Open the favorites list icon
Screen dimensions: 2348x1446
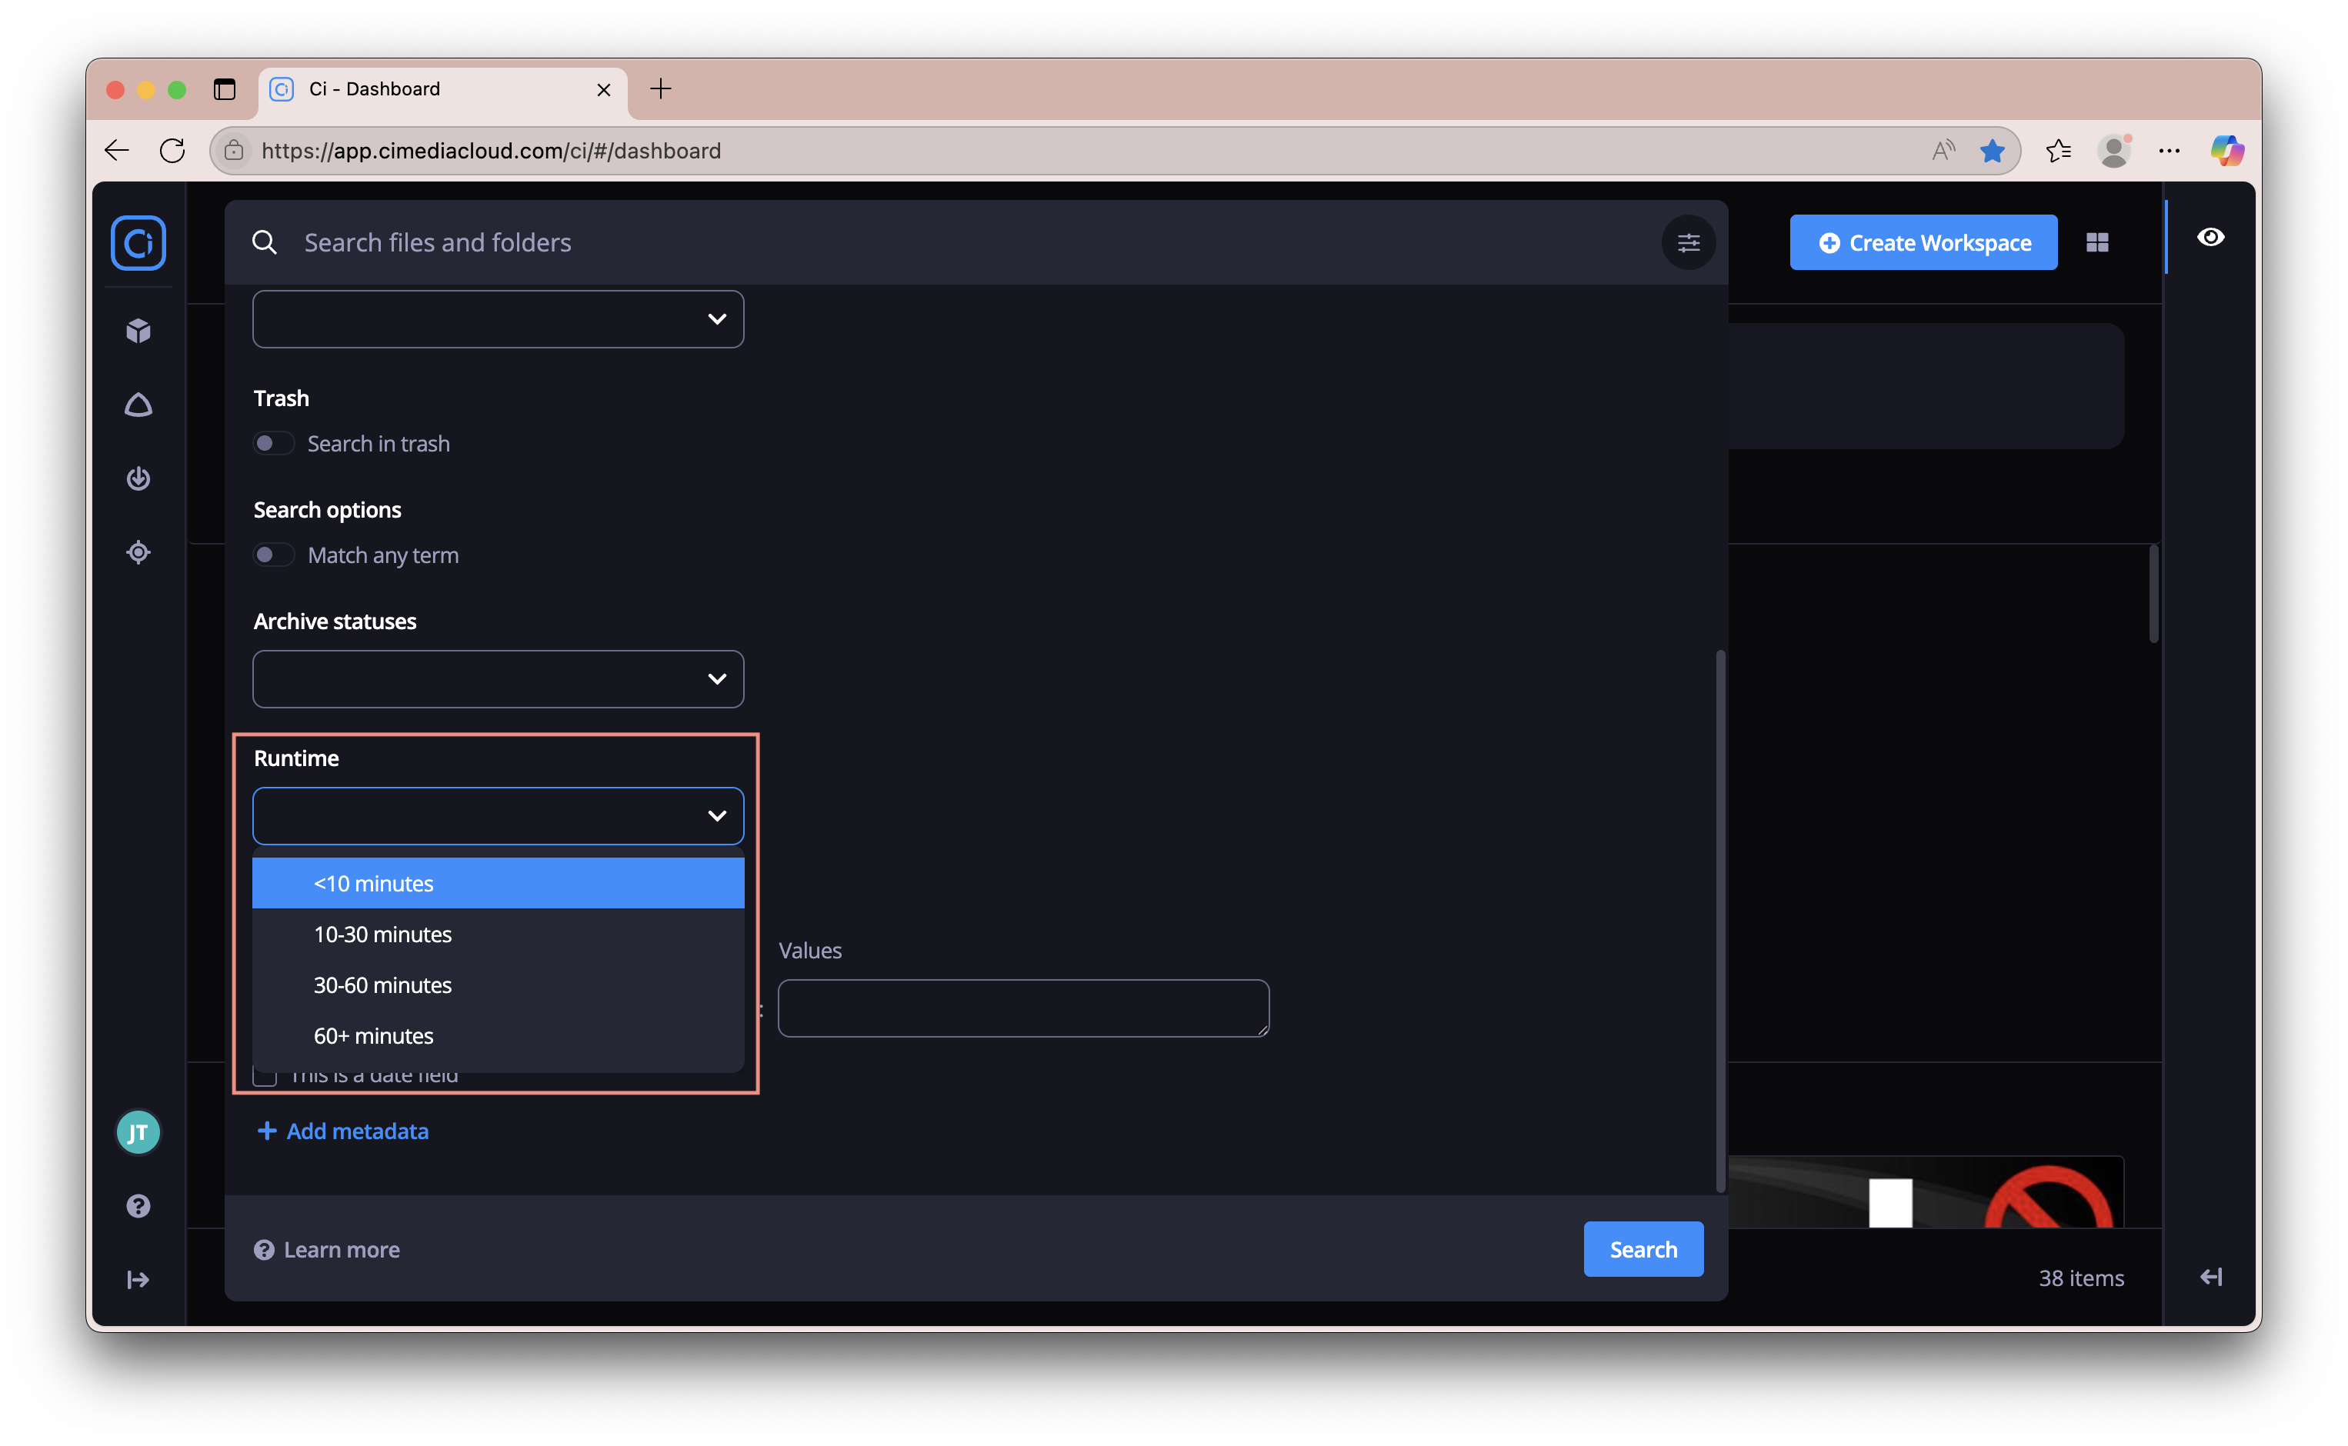pos(2058,150)
